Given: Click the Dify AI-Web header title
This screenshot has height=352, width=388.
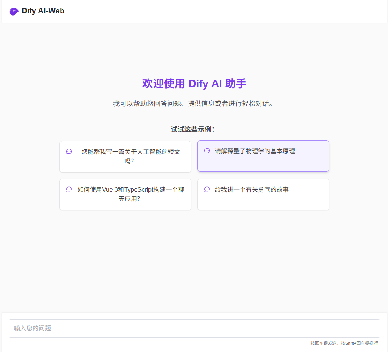Looking at the screenshot, I should [x=43, y=11].
